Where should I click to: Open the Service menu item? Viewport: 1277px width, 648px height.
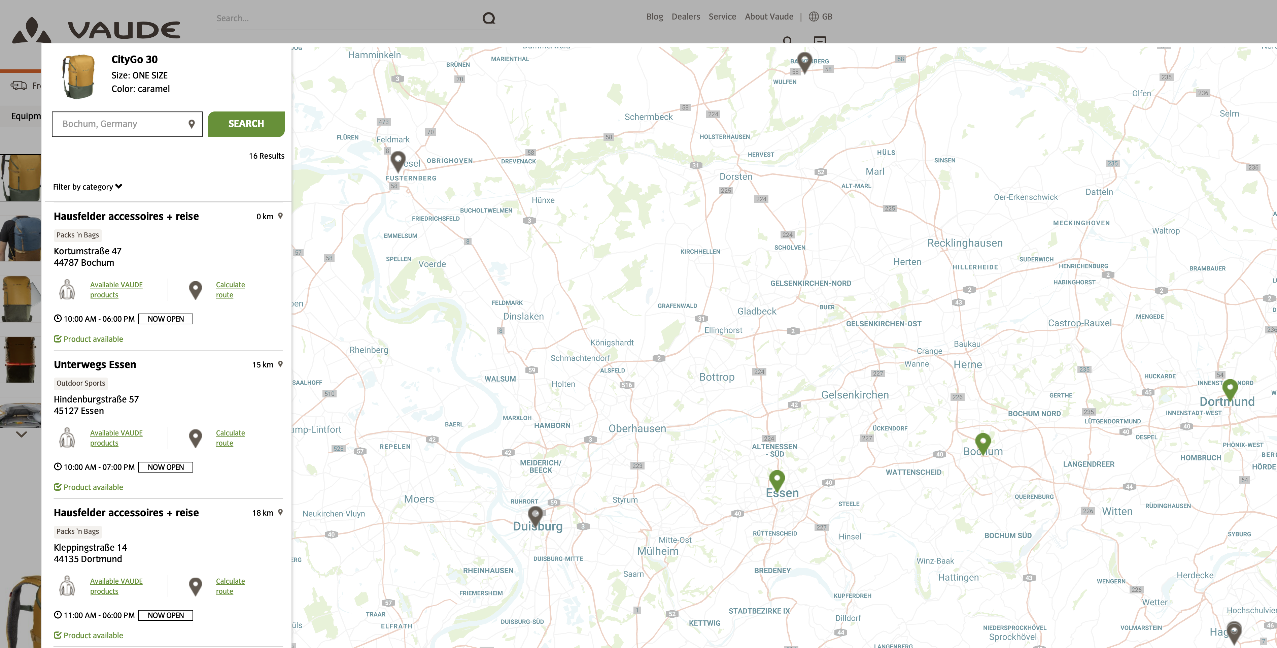tap(722, 17)
